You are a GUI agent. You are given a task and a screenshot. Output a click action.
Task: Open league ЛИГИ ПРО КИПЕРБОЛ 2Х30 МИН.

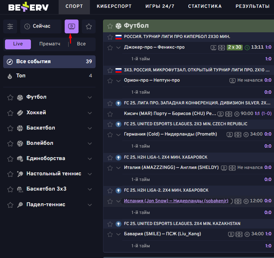tap(177, 37)
